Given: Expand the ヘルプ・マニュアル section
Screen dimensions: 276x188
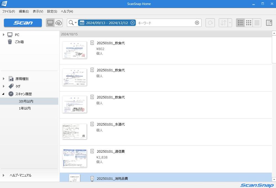Looking at the screenshot, I should [4, 175].
